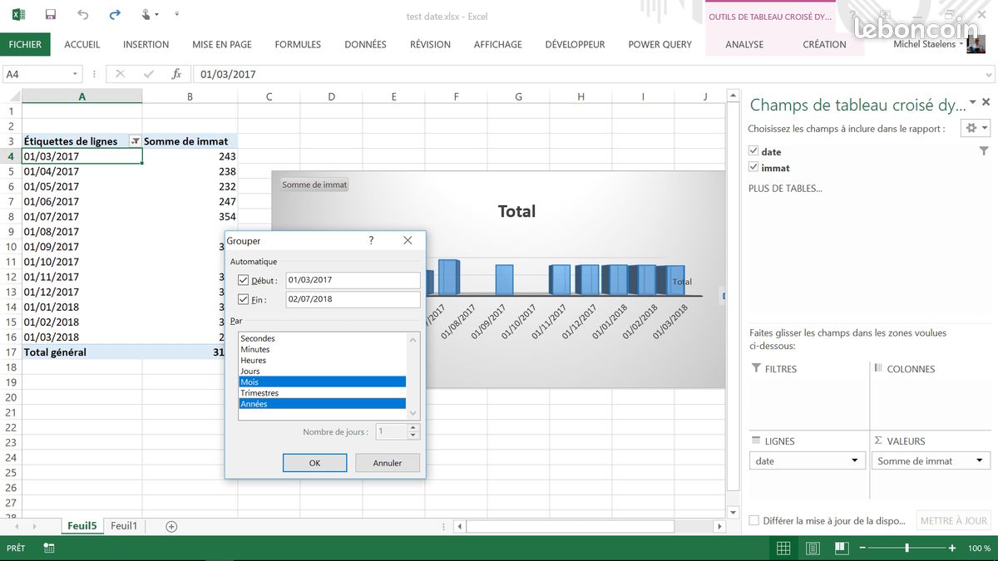Switch to Feuil1 sheet tab

(124, 526)
